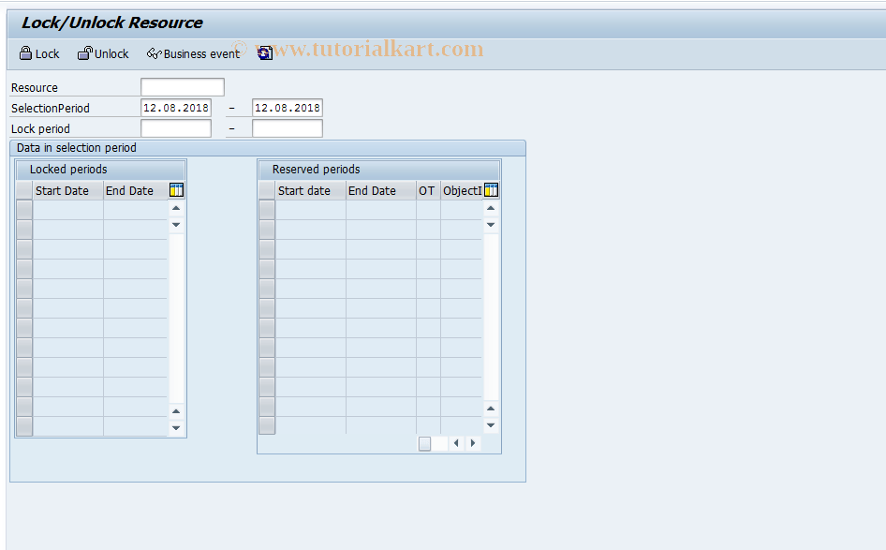Select the OT column header in Reserved periods
This screenshot has width=886, height=550.
427,190
